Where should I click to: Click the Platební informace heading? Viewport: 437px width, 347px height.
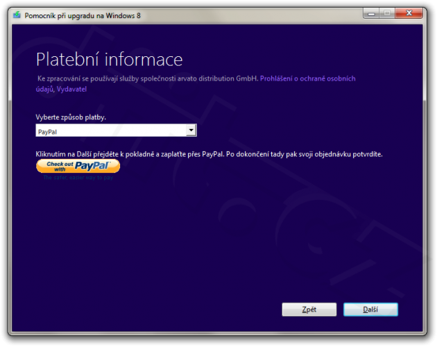tap(110, 60)
